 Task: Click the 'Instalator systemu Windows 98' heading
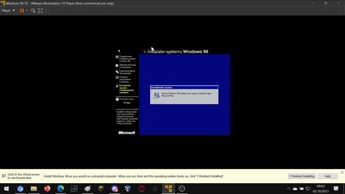tap(178, 52)
